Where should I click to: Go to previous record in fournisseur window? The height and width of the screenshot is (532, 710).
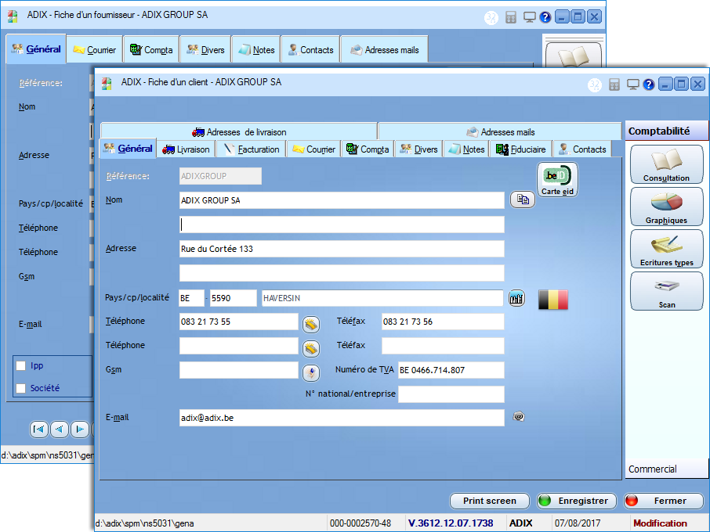click(60, 429)
